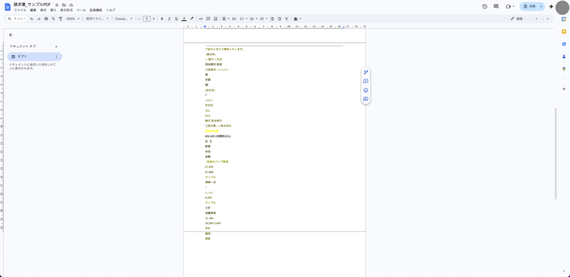Click the print icon in toolbar
The height and width of the screenshot is (277, 570).
tap(46, 19)
